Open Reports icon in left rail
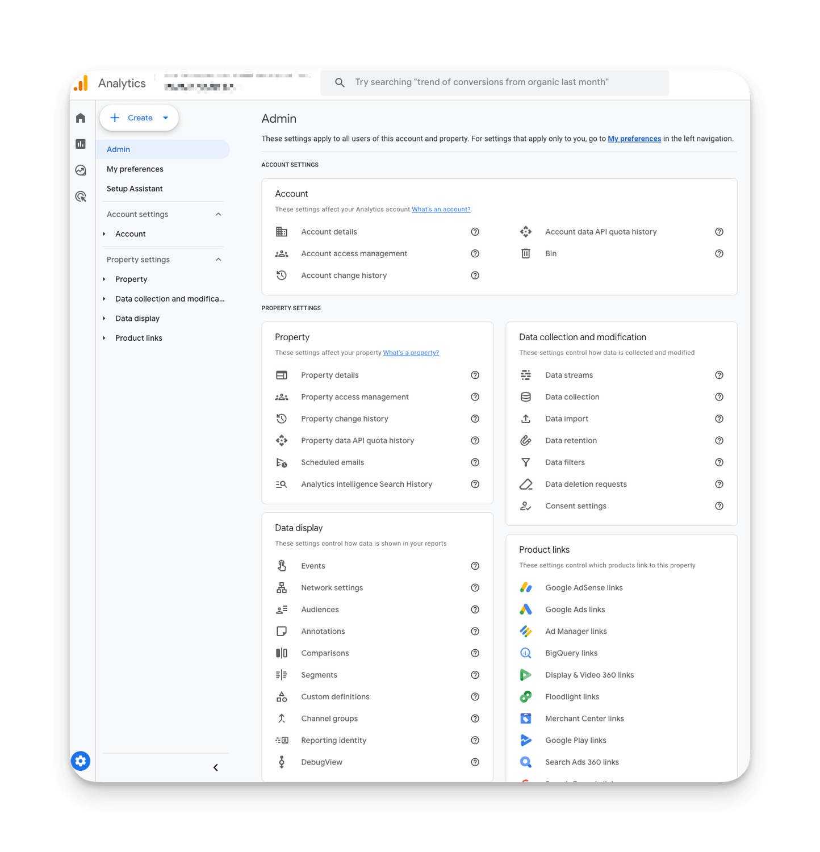 pyautogui.click(x=81, y=144)
